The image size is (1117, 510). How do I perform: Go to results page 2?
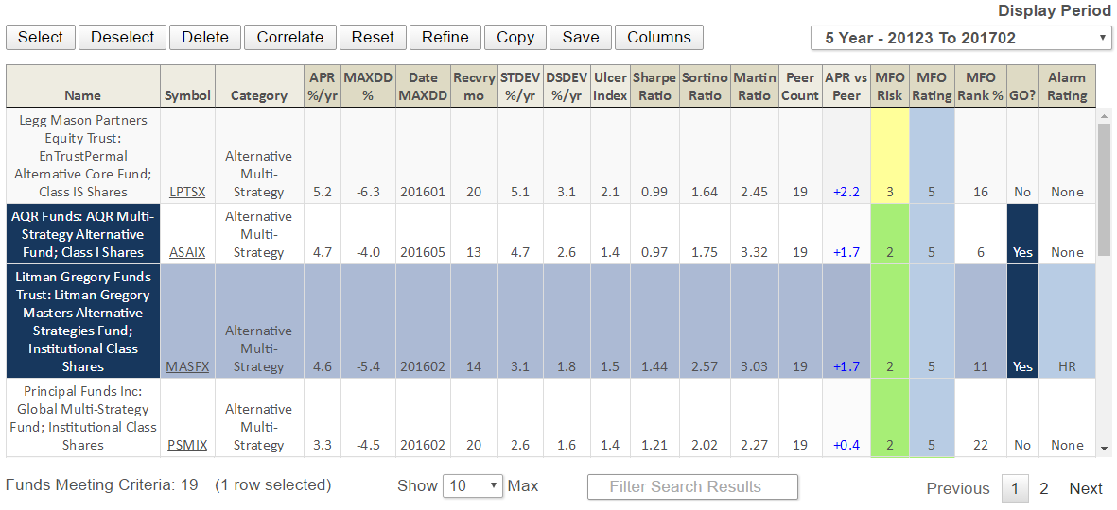[x=1044, y=488]
